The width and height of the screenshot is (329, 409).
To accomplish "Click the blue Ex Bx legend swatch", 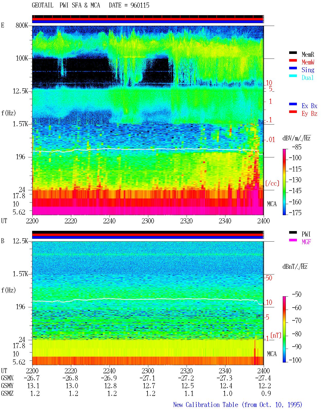I will tap(293, 104).
